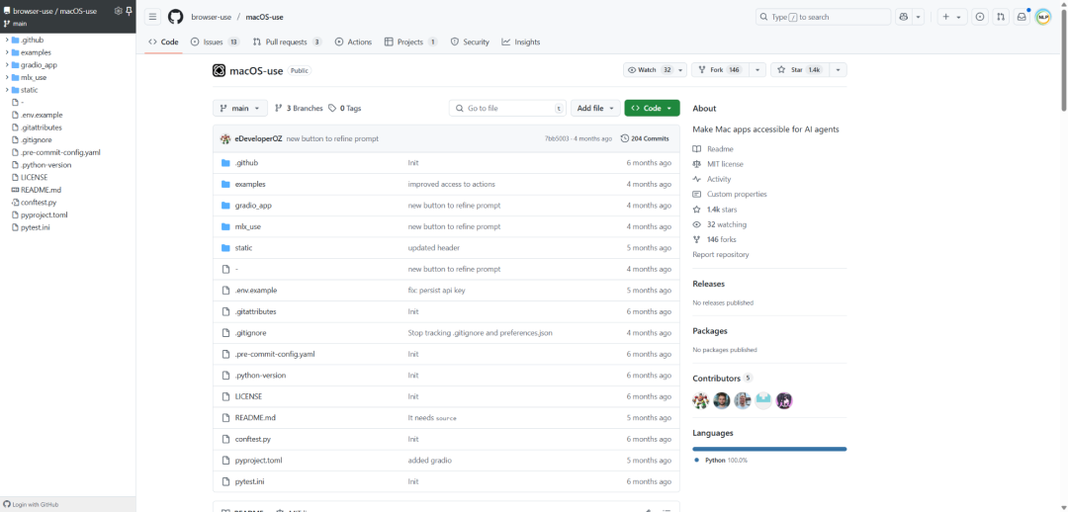Viewport: 1068px width, 512px height.
Task: Expand the examples folder in sidebar tree
Action: pos(7,52)
